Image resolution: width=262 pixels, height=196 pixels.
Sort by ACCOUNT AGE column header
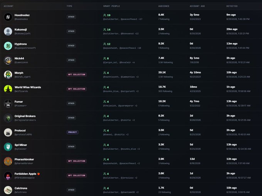pyautogui.click(x=197, y=6)
